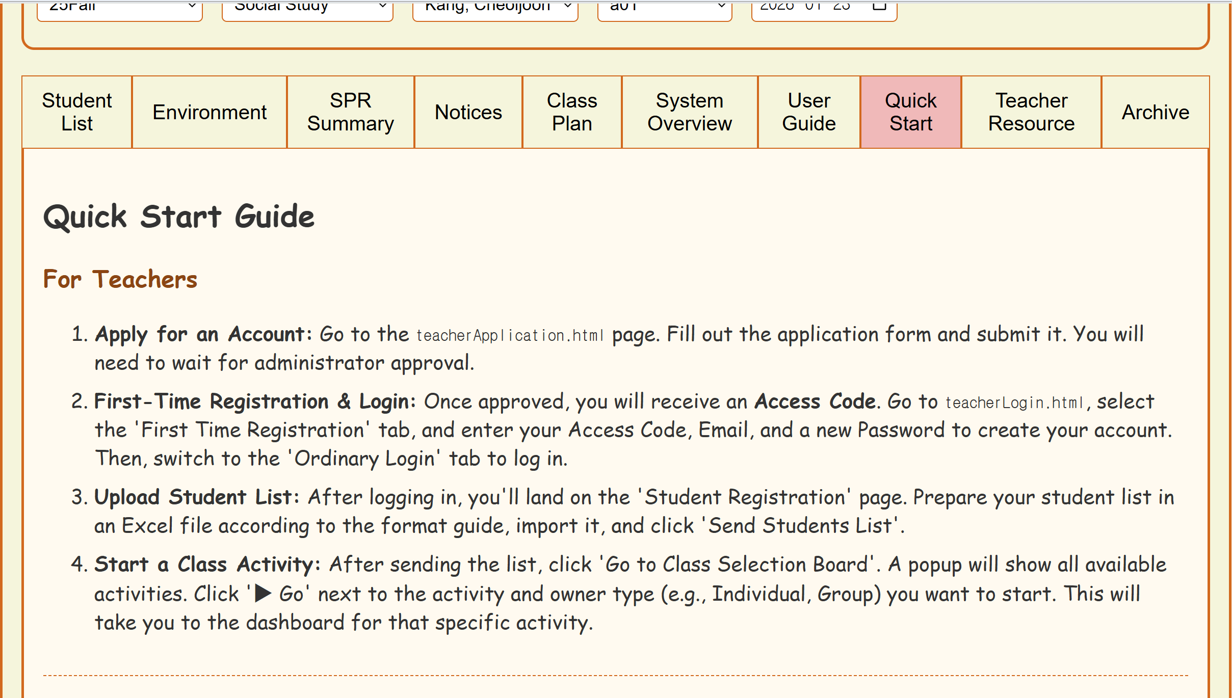Image resolution: width=1232 pixels, height=698 pixels.
Task: Open the User Guide tab
Action: coord(808,112)
